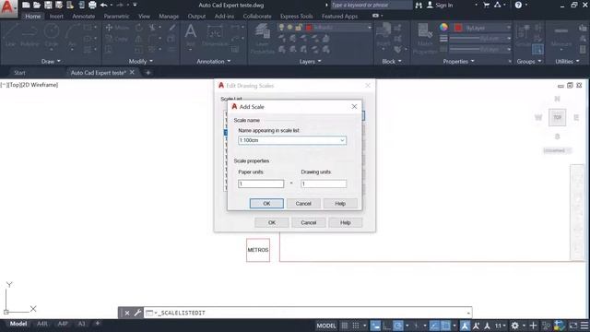Open the shopping cart icon in title bar
Screen dimensions: 590x332
point(486,5)
